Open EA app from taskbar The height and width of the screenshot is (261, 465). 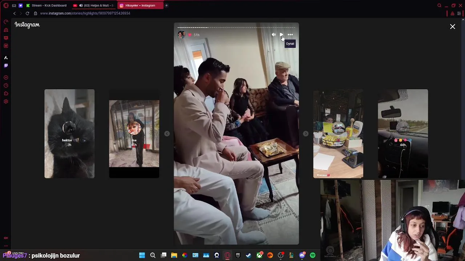(x=270, y=255)
